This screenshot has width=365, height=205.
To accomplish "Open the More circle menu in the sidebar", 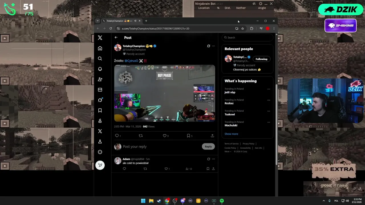I will click(x=100, y=152).
